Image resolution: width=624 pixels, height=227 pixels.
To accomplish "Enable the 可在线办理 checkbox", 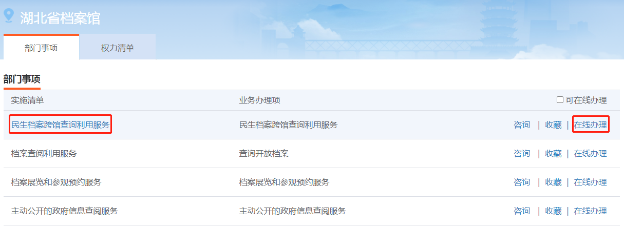I will pyautogui.click(x=560, y=100).
